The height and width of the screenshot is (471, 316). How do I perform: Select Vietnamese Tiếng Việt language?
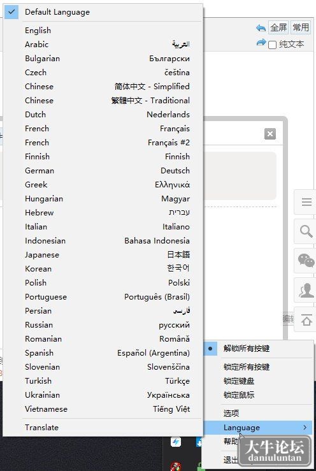pos(103,409)
